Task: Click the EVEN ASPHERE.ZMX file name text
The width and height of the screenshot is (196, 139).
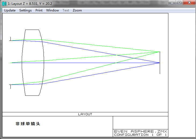Action: click(140, 131)
